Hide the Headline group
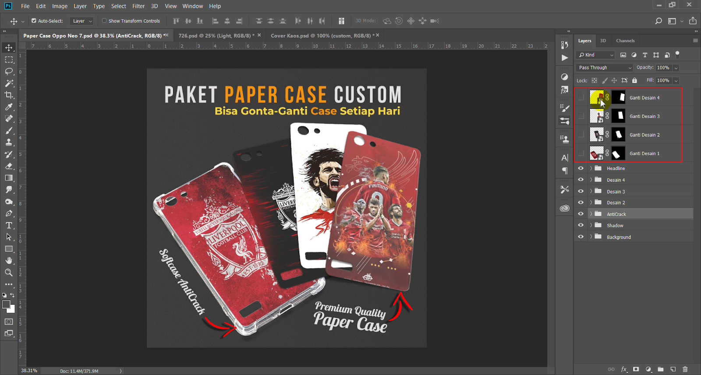Image resolution: width=701 pixels, height=375 pixels. pos(581,168)
